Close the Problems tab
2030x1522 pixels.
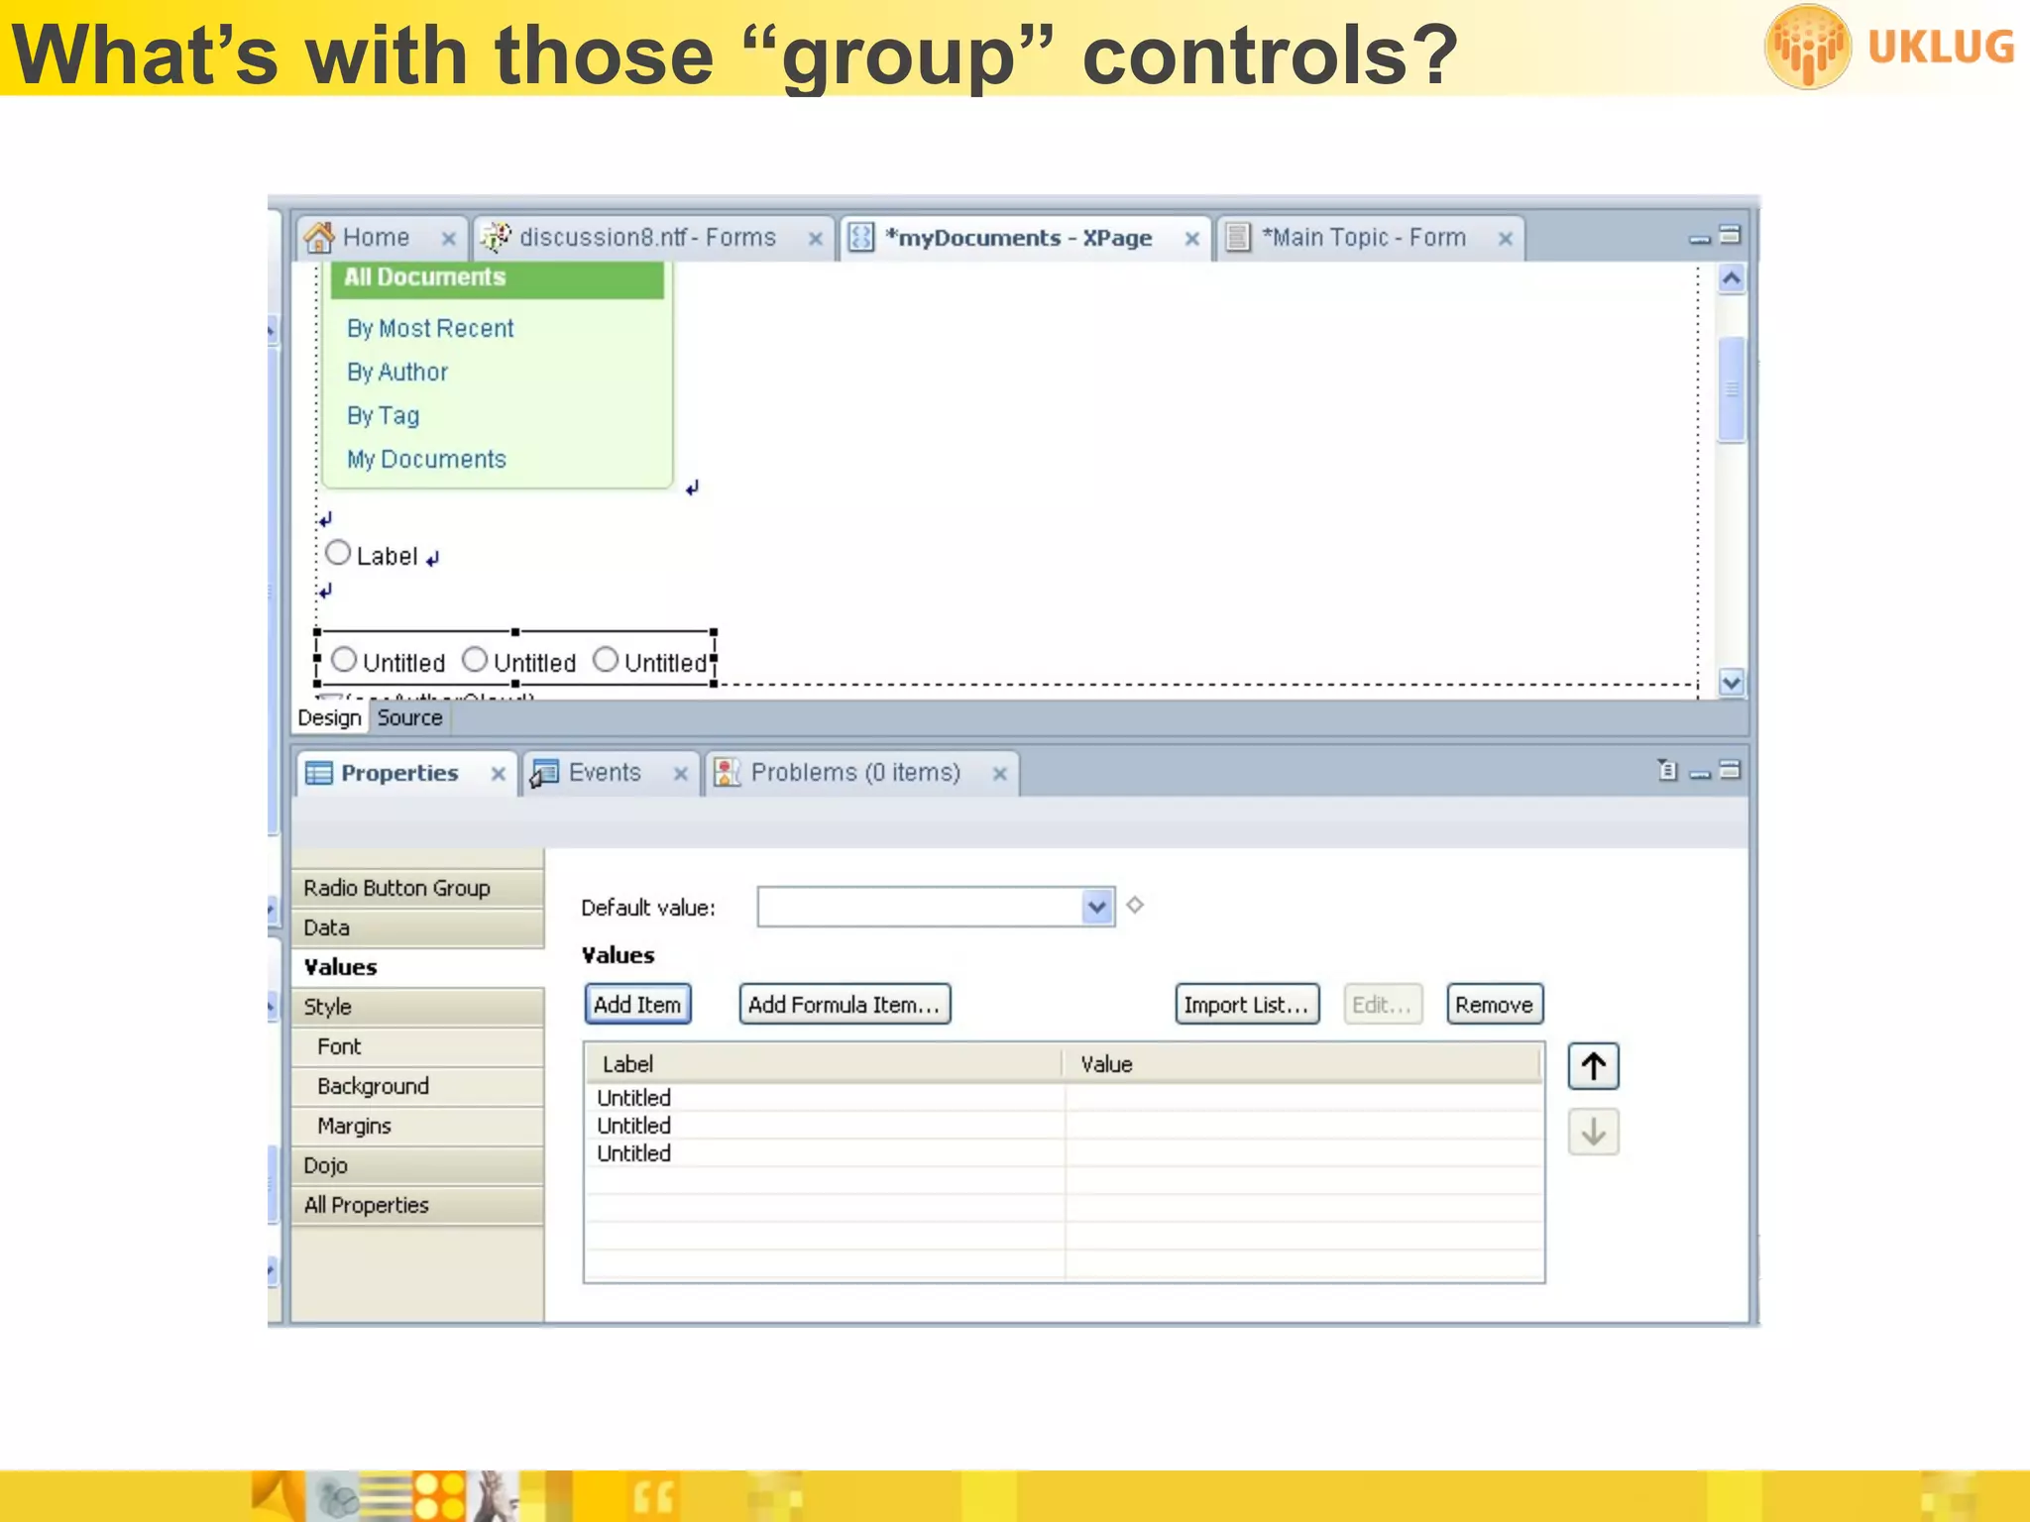(1000, 774)
